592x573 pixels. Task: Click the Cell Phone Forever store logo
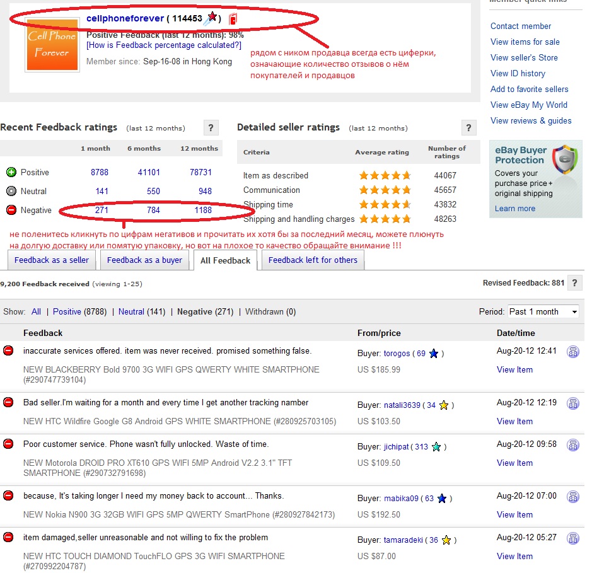pos(52,45)
